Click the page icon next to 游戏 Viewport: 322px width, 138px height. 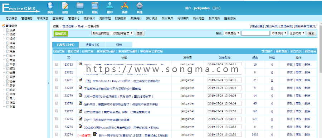coord(8,68)
